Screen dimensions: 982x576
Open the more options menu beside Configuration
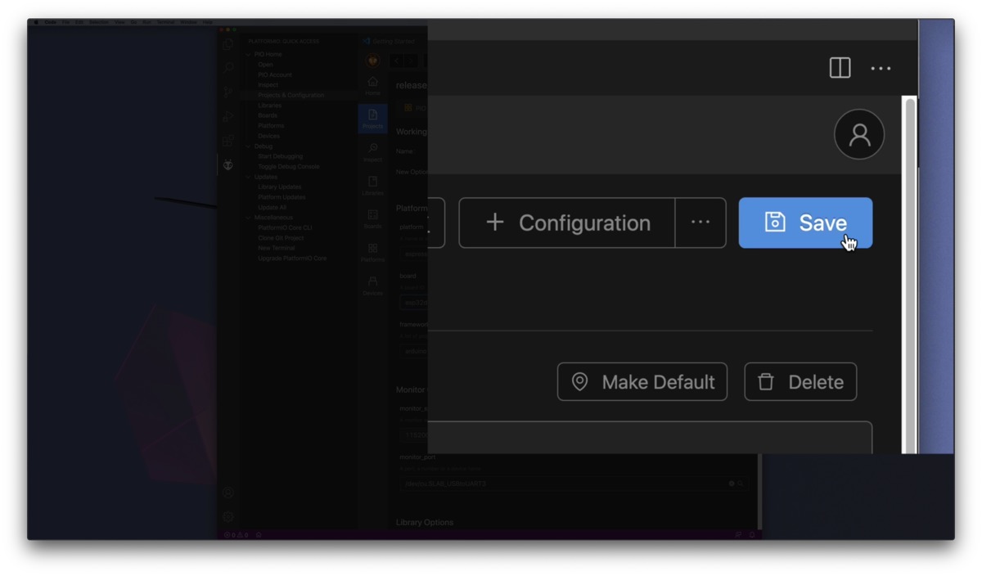point(700,223)
